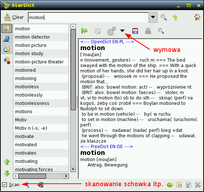The width and height of the screenshot is (204, 192).
Task: Click the bold 'motion' heading under OpenDict
Action: click(93, 48)
